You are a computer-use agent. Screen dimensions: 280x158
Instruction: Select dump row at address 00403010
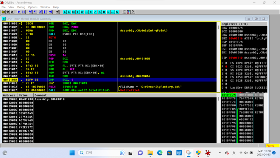pyautogui.click(x=109, y=113)
